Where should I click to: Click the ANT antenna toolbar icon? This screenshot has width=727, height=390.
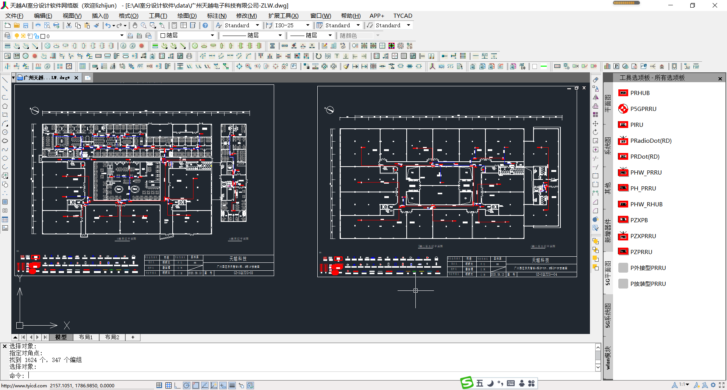(x=140, y=66)
